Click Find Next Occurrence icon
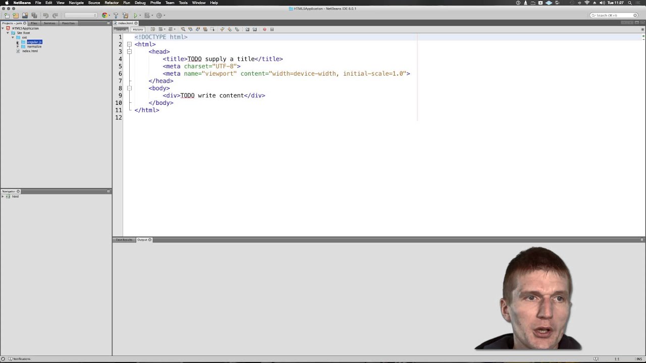Viewport: 646px width, 363px height. (198, 29)
